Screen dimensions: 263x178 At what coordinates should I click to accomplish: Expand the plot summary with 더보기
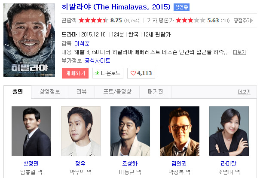click(x=239, y=52)
